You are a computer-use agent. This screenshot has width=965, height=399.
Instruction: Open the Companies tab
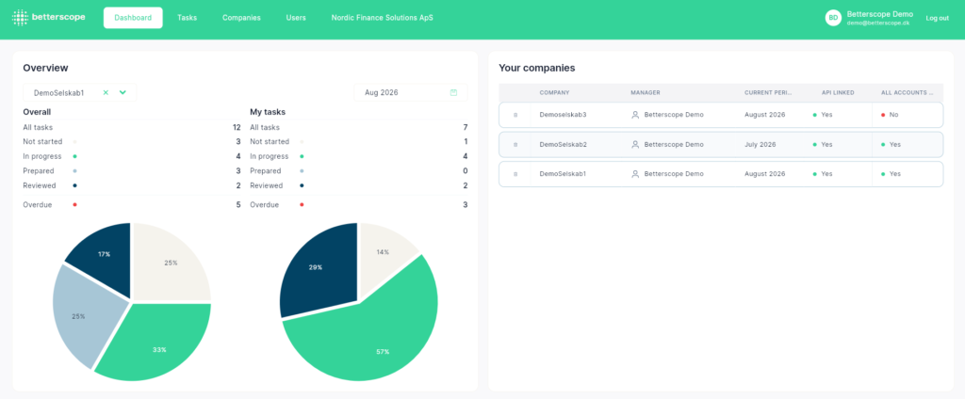click(241, 18)
